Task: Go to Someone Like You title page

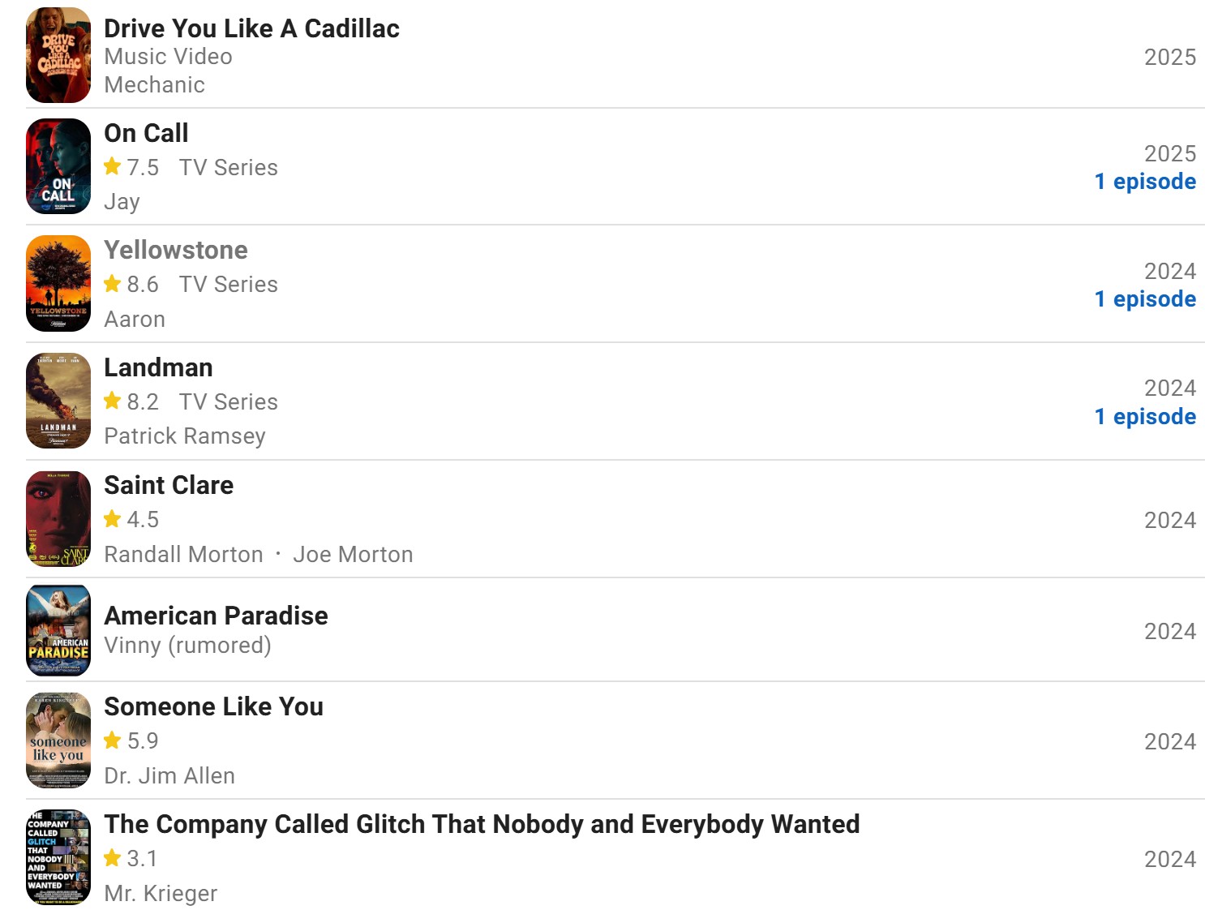Action: (213, 706)
